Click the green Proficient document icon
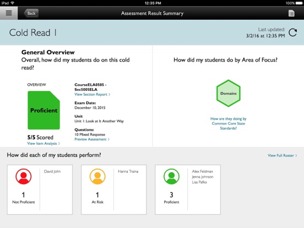The image size is (304, 228). tap(44, 110)
